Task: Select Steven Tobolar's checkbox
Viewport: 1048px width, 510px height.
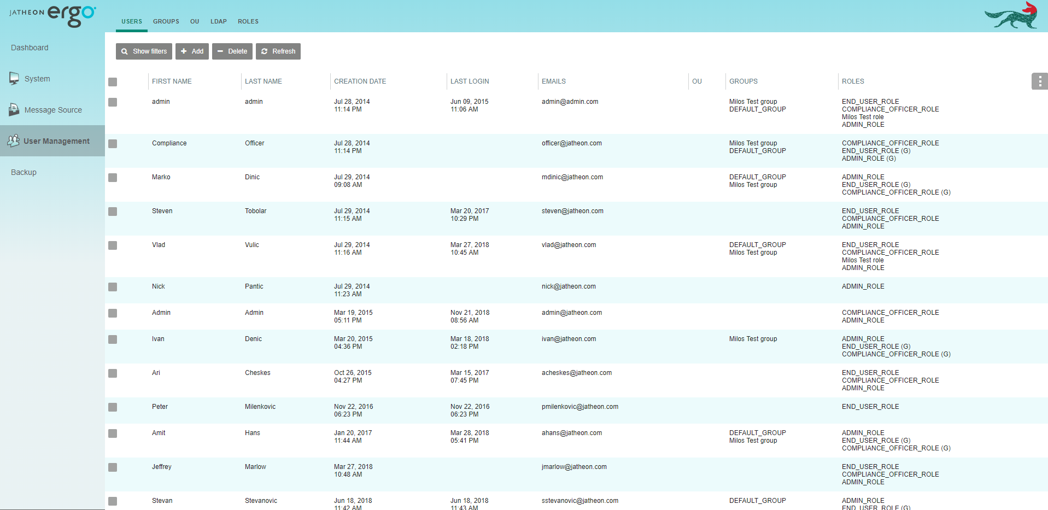Action: 113,212
